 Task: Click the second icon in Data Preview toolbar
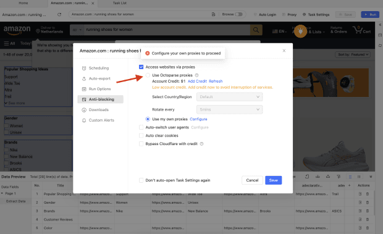pyautogui.click(x=318, y=177)
